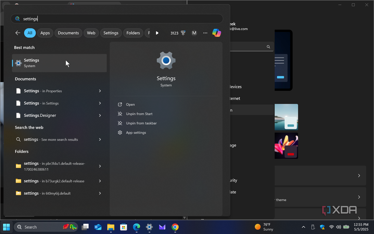Expand arrow for Settings in Settings document
The image size is (374, 234).
(x=100, y=103)
